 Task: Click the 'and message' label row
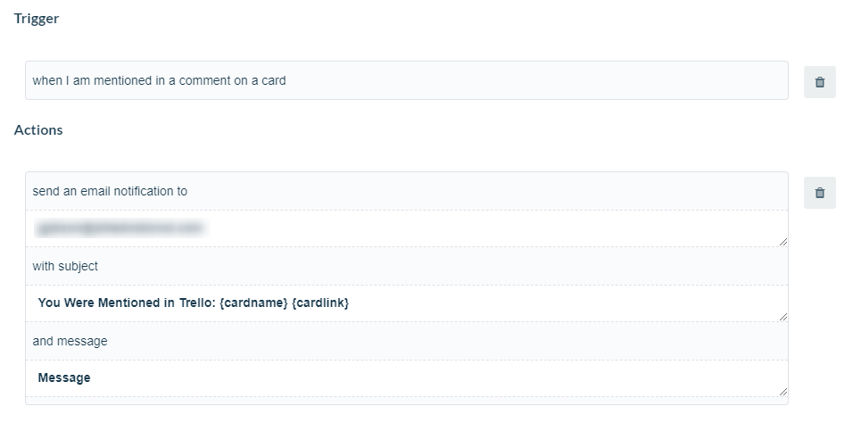[x=406, y=341]
